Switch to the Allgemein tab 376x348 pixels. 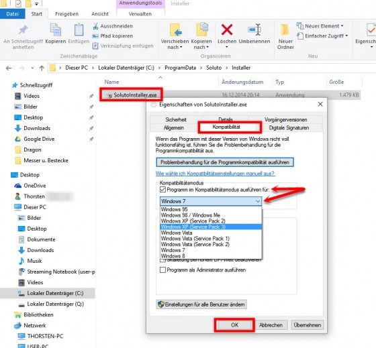point(174,127)
